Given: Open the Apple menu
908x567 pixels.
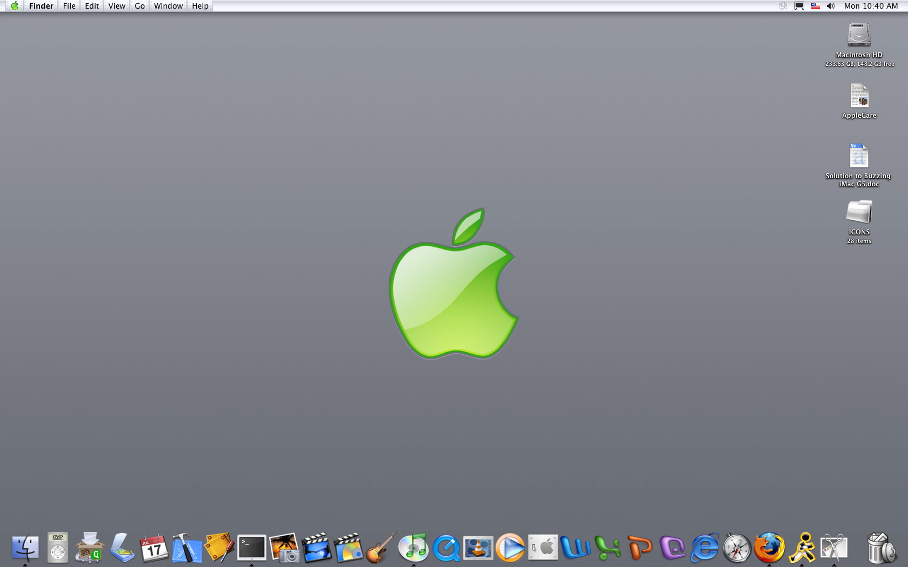Looking at the screenshot, I should (x=15, y=6).
